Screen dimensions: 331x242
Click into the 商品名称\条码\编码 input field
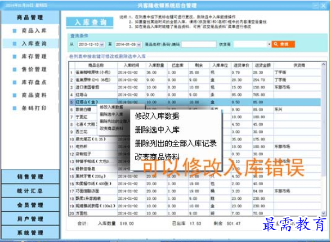pos(199,44)
